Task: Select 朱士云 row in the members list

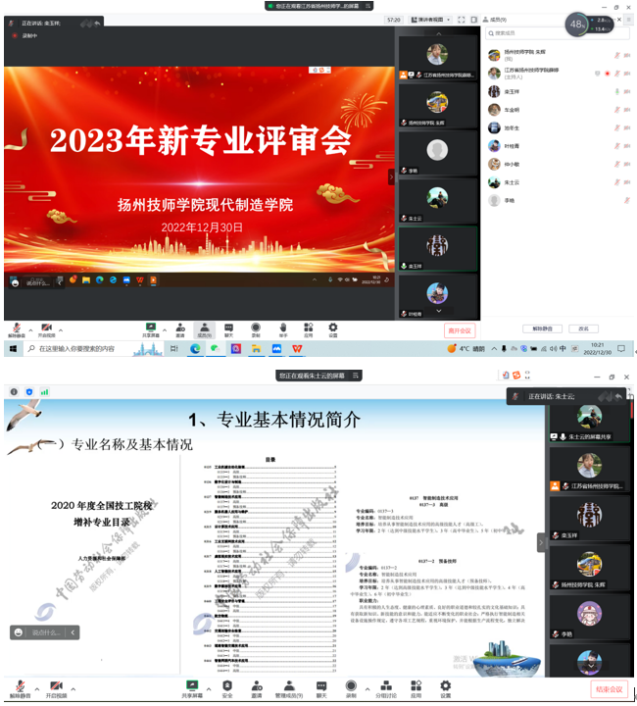Action: pos(559,182)
